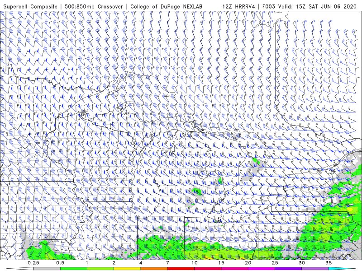Click the '10' color bar label

pyautogui.click(x=195, y=263)
